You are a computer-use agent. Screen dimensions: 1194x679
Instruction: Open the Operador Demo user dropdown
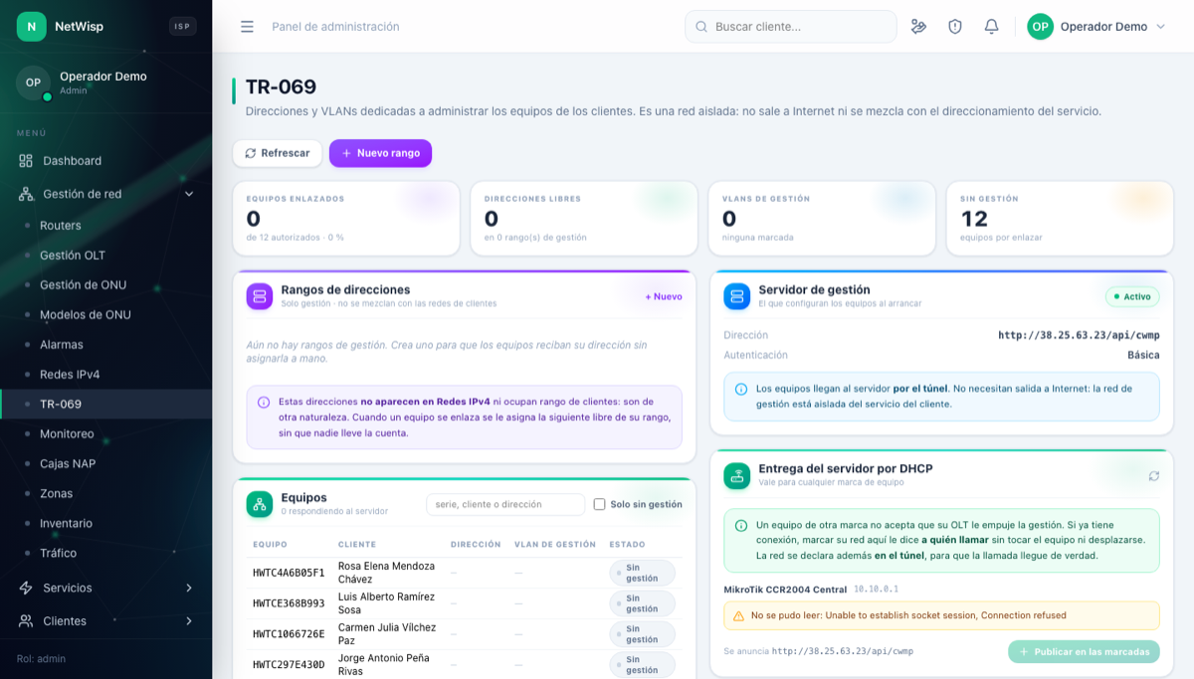1096,27
